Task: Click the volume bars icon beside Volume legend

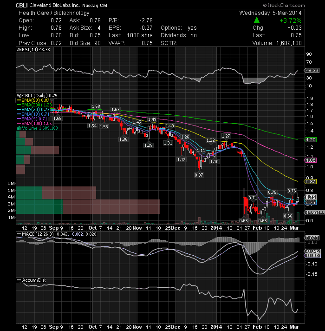Action: coord(19,128)
